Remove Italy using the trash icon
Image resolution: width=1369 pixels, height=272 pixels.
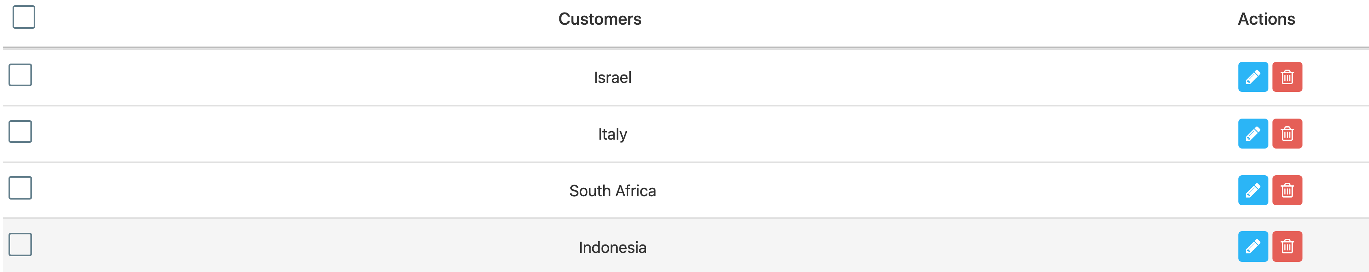pyautogui.click(x=1287, y=134)
